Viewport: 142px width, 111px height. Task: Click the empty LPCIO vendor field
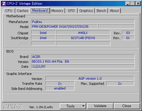click(x=43, y=44)
